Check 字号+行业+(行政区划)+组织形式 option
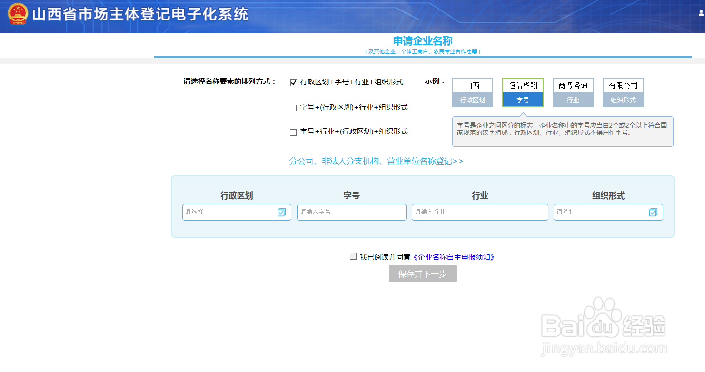 point(293,131)
